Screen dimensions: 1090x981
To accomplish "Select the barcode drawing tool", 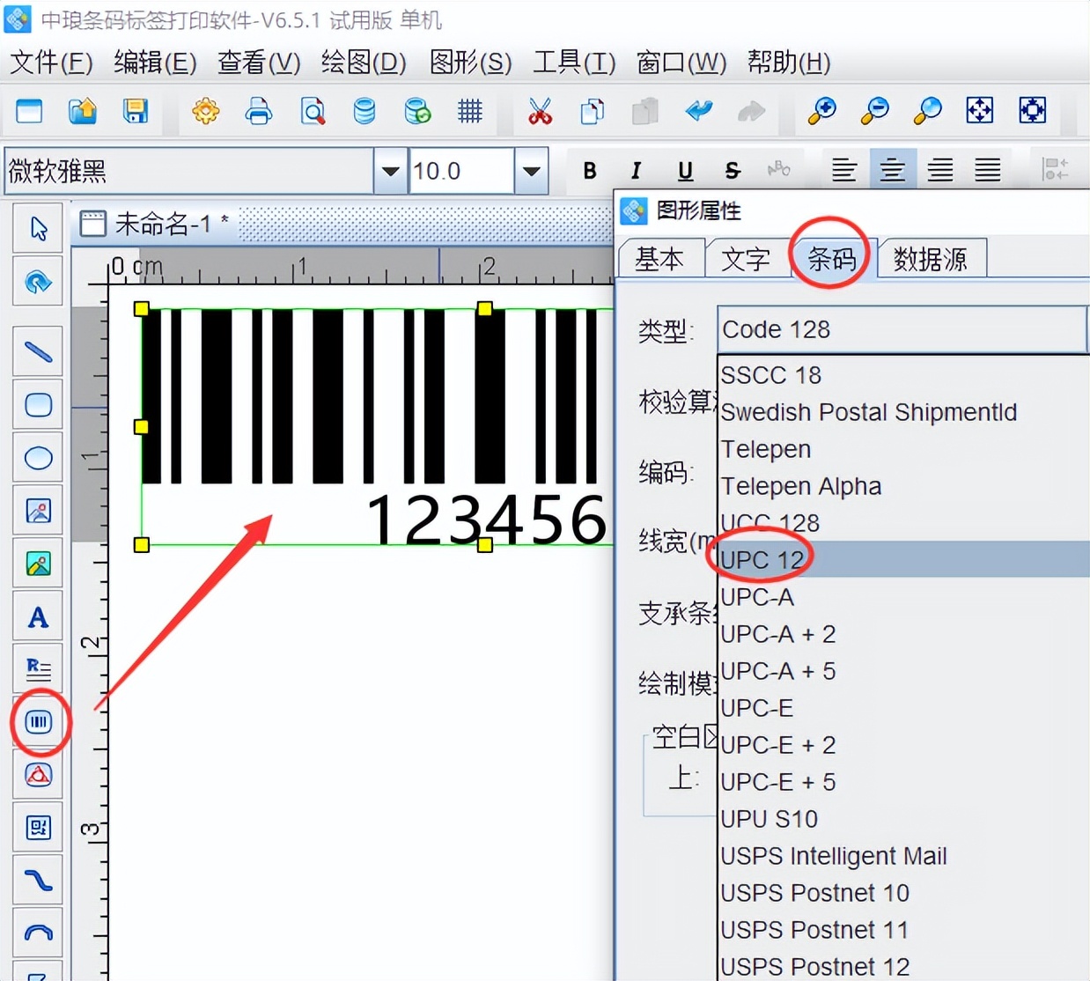I will (x=38, y=722).
